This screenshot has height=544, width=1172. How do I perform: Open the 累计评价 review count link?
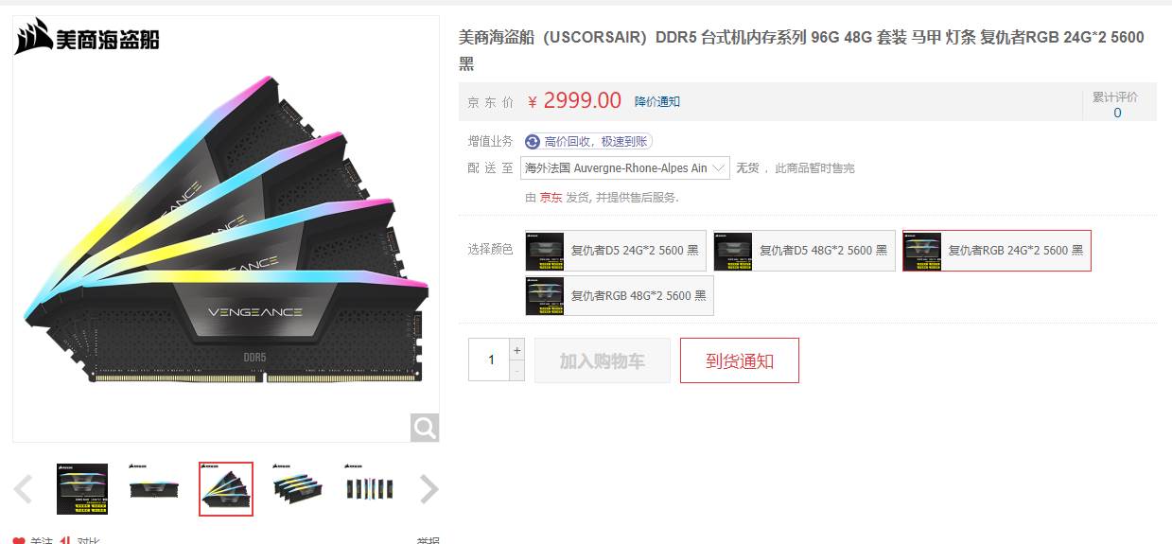1116,113
